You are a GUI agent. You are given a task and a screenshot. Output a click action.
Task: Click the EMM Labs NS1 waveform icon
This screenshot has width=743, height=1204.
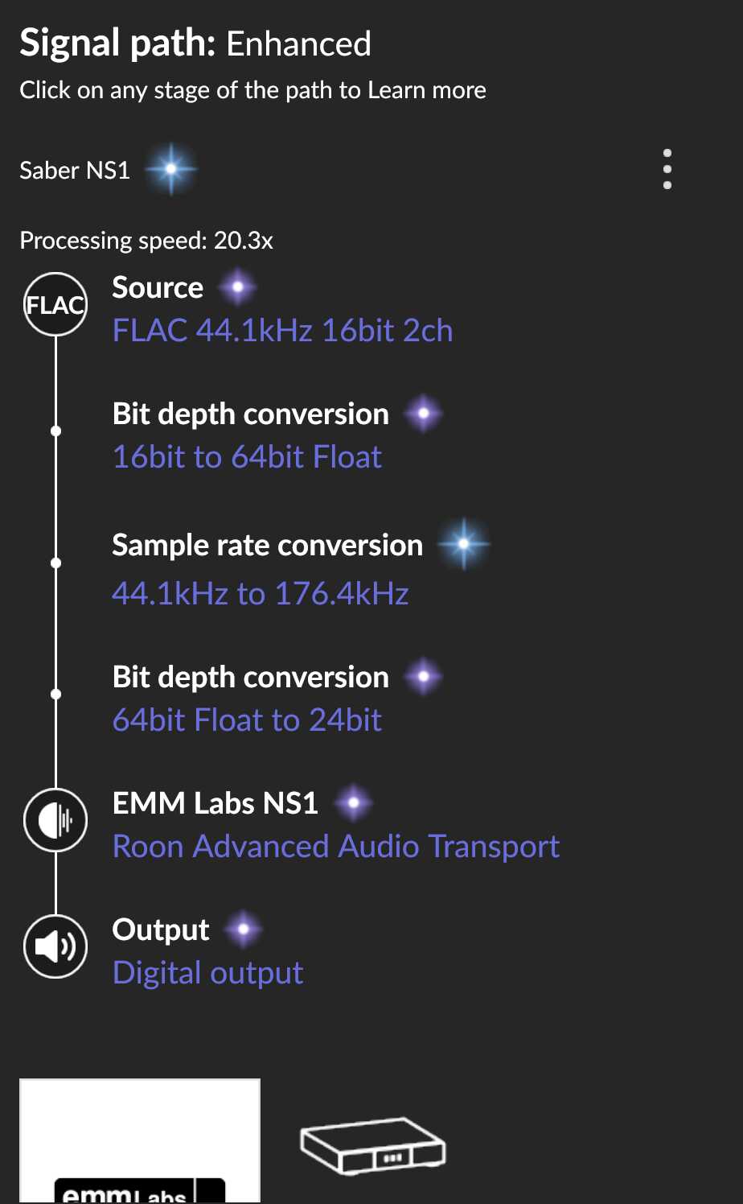coord(55,820)
